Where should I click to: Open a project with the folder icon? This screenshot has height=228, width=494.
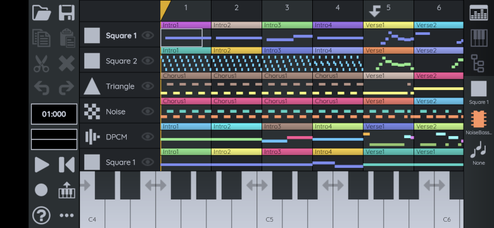[x=42, y=13]
